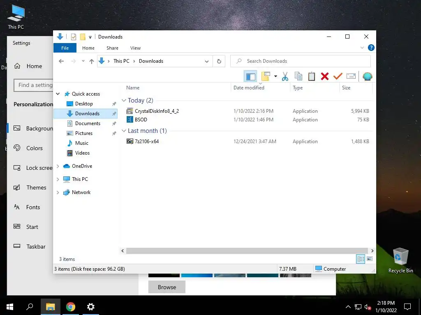Screen dimensions: 421x315
Task: Open the address bar history dropdown
Action: (207, 62)
